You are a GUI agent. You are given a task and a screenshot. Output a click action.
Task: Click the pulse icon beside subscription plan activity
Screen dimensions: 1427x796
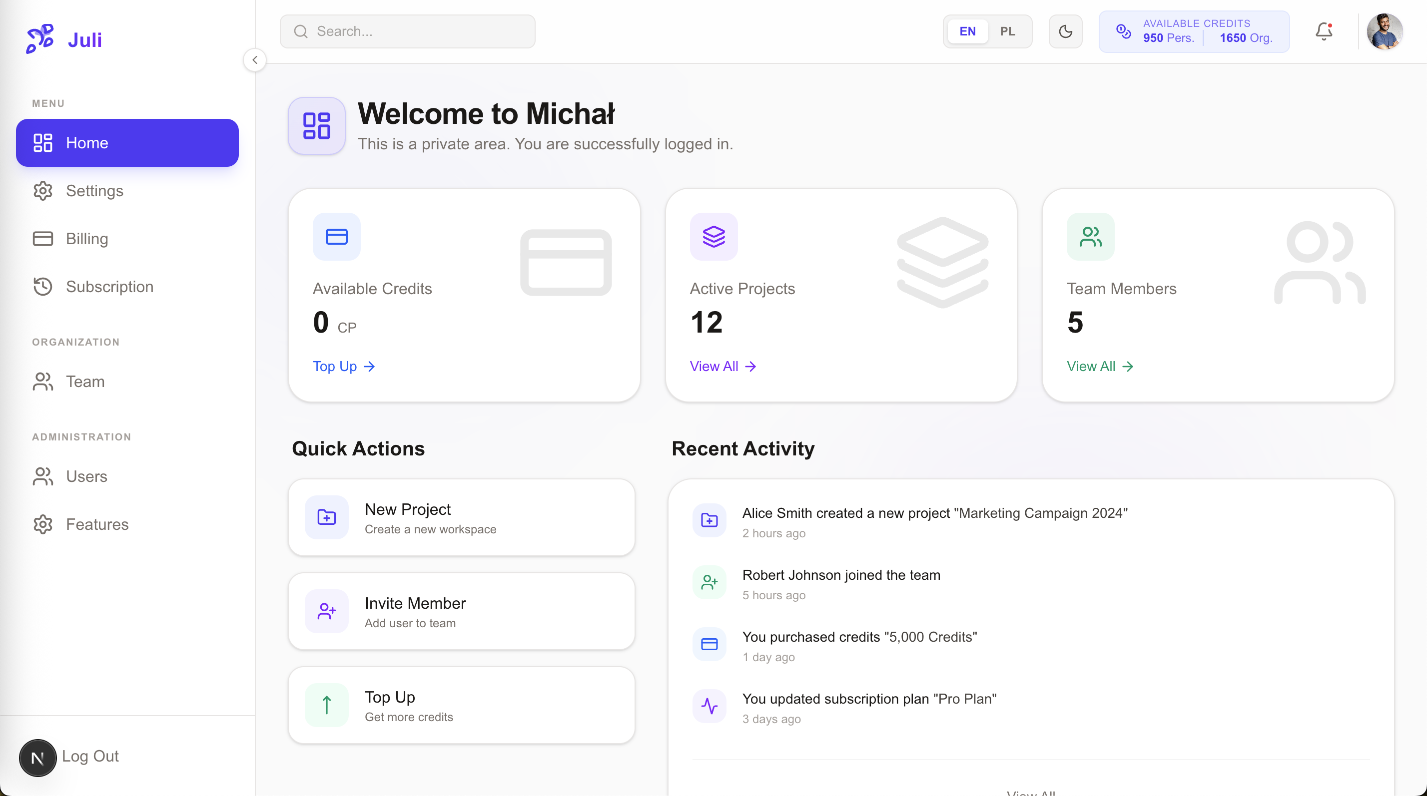(709, 706)
